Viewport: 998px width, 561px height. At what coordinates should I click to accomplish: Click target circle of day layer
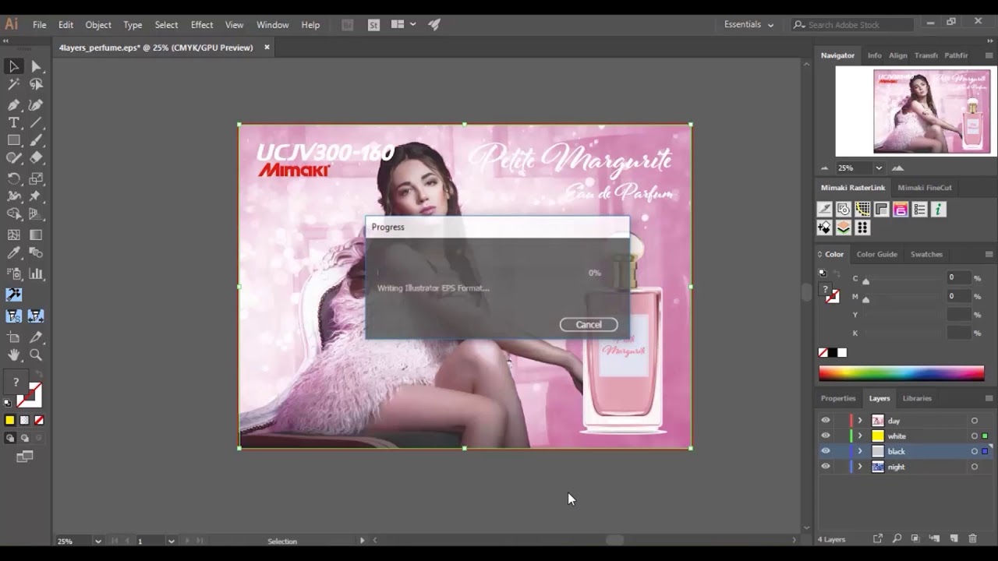974,421
